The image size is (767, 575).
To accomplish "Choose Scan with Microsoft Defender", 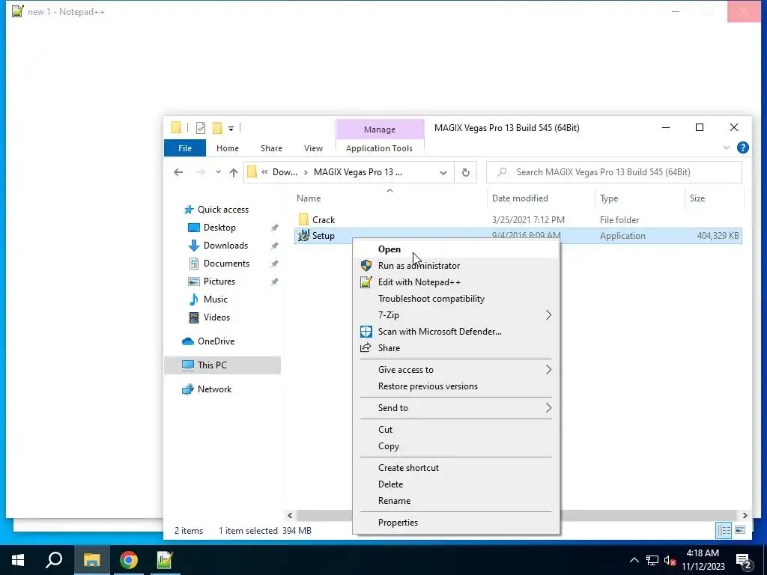I will pos(456,332).
